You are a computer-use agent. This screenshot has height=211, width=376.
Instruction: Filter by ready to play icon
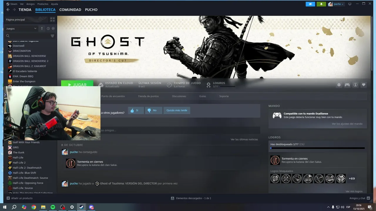tap(53, 28)
